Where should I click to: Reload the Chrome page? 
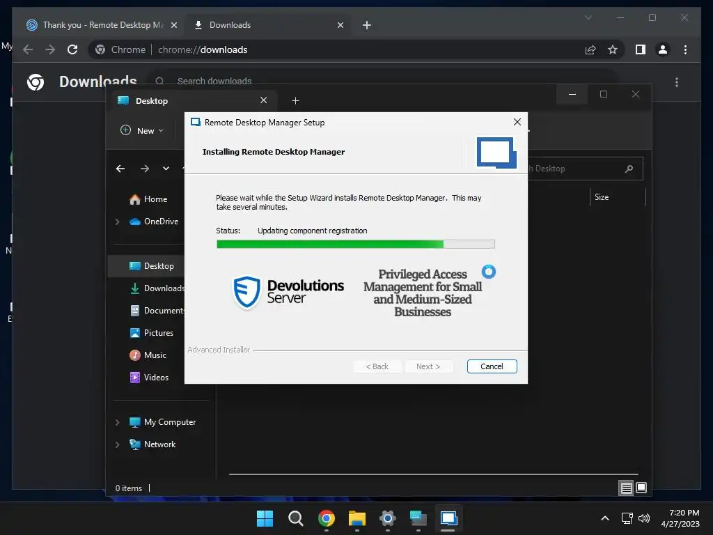[72, 49]
